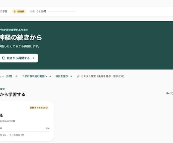The height and width of the screenshot is (143, 173).
Task: Click the reload icon in resume button
Action: tap(4, 58)
